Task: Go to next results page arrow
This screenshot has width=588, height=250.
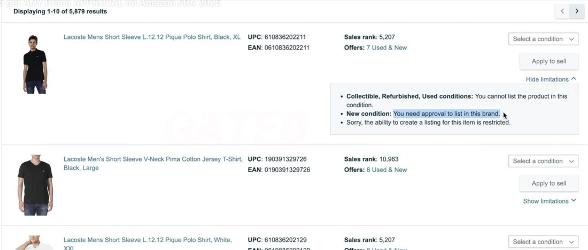Action: coord(577,11)
